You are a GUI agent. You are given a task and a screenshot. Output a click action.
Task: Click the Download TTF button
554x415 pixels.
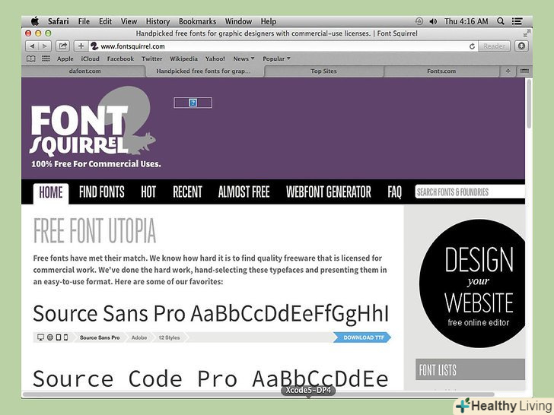362,337
